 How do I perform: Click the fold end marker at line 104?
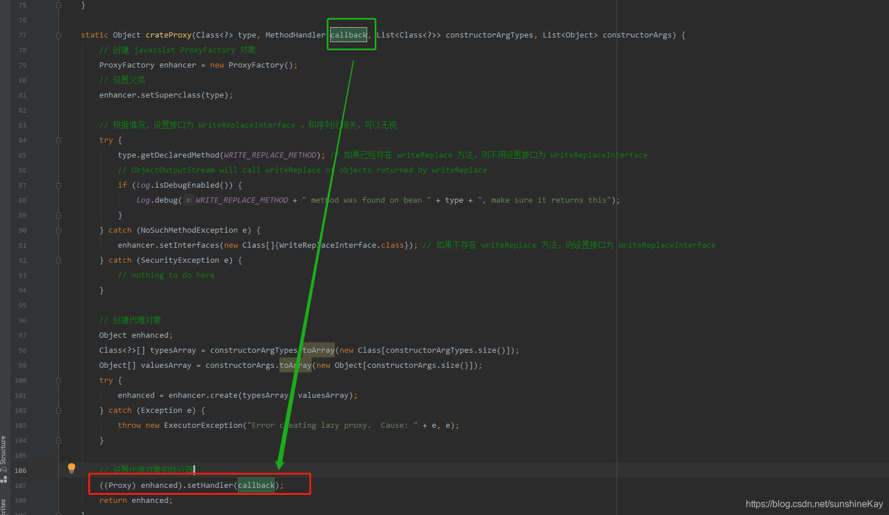point(58,441)
